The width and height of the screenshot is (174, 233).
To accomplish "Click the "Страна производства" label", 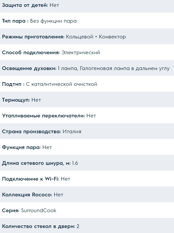I will click(31, 132).
